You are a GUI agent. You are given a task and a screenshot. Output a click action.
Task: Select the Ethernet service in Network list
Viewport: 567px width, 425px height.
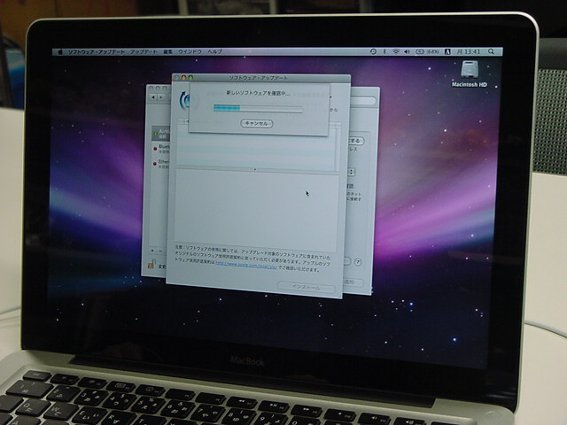pyautogui.click(x=160, y=163)
